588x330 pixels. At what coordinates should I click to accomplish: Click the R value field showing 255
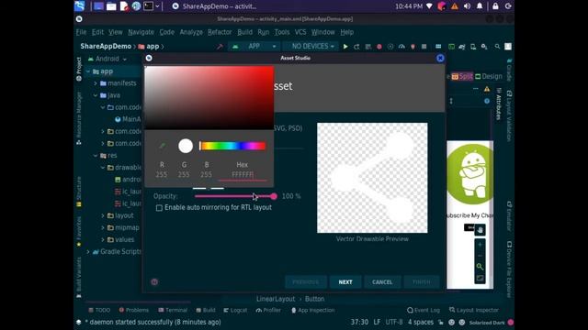tap(162, 175)
